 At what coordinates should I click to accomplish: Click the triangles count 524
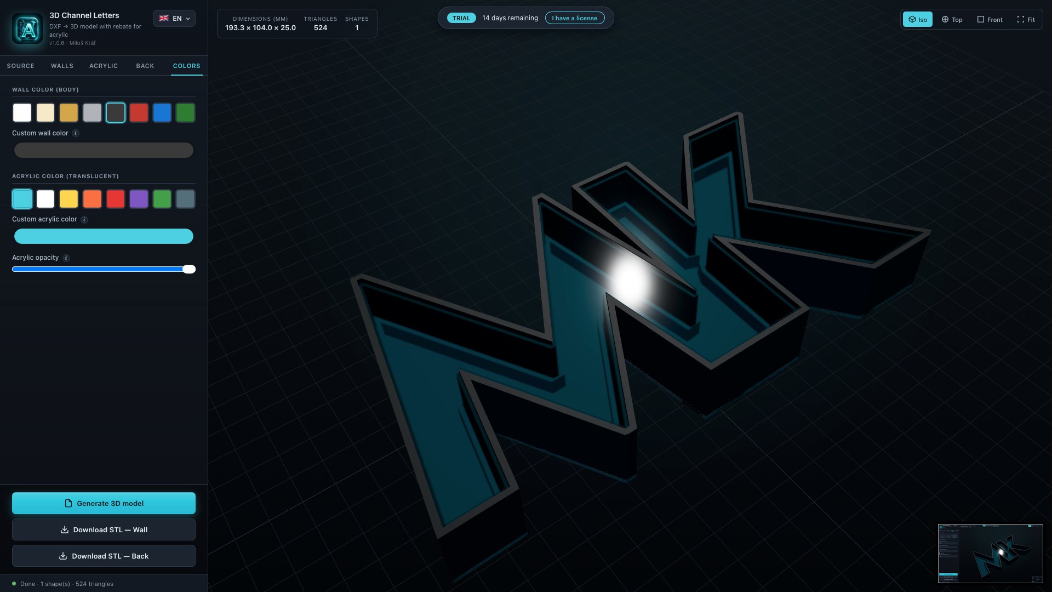(x=321, y=28)
